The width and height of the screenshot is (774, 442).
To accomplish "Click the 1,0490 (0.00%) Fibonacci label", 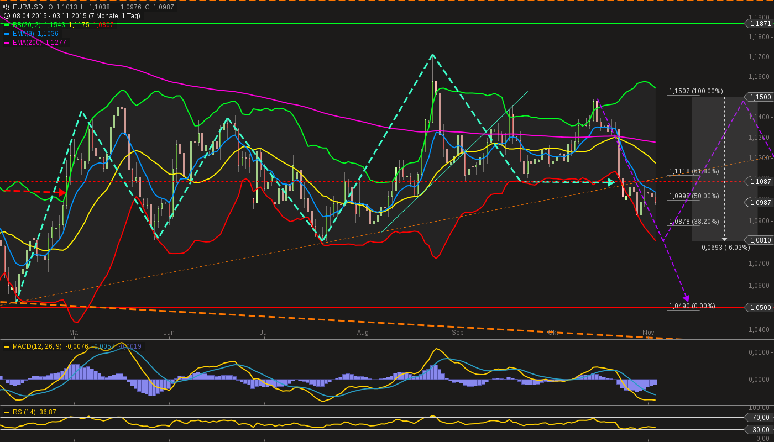I will [x=692, y=306].
